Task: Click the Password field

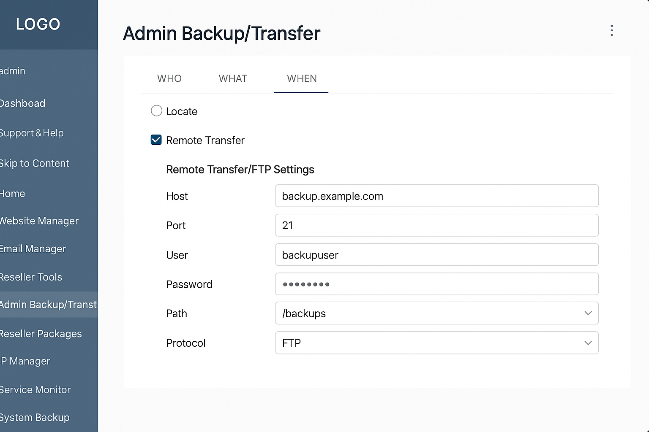Action: [436, 284]
